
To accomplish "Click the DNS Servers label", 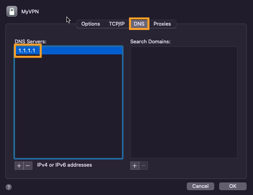I will [x=30, y=41].
